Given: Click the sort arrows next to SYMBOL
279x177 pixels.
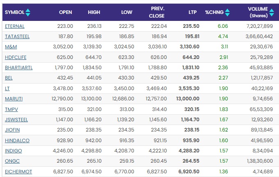Looking at the screenshot, I should pyautogui.click(x=28, y=13).
